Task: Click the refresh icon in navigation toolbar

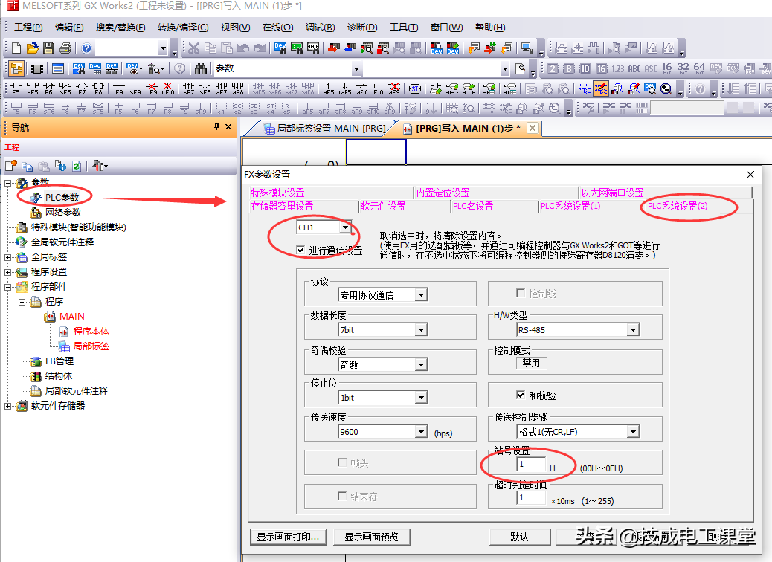Action: pyautogui.click(x=77, y=166)
